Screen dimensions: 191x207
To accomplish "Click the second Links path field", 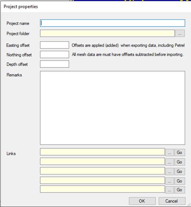I will [x=103, y=161].
